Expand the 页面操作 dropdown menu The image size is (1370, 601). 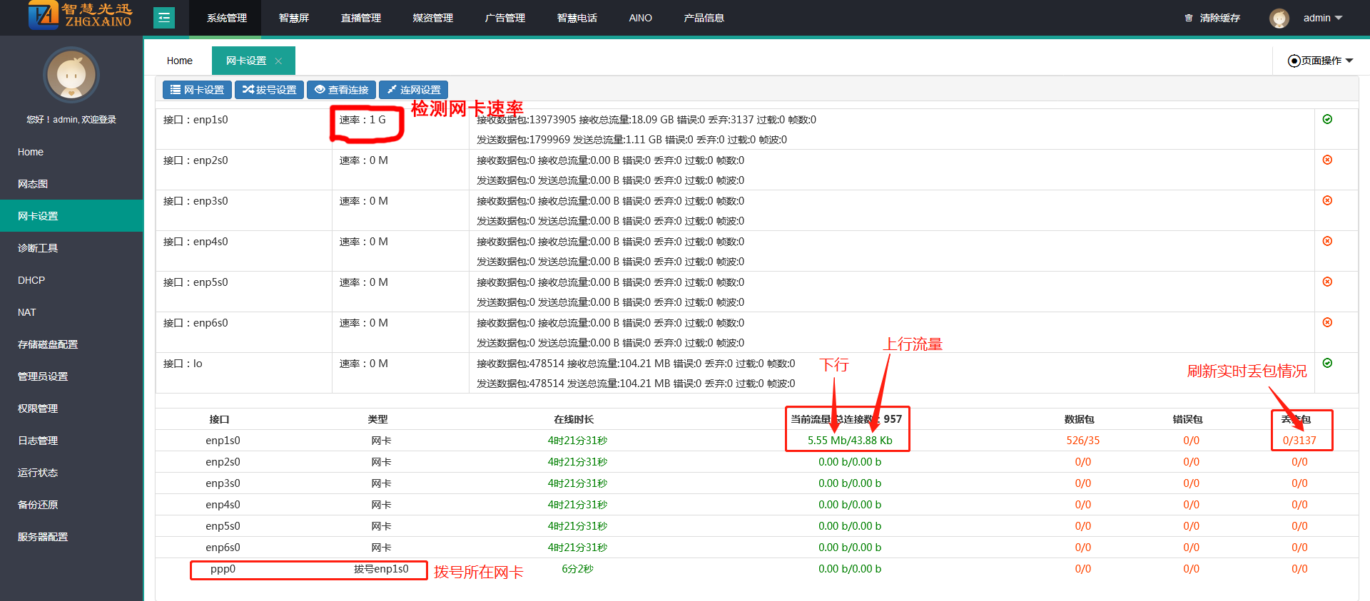coord(1320,61)
